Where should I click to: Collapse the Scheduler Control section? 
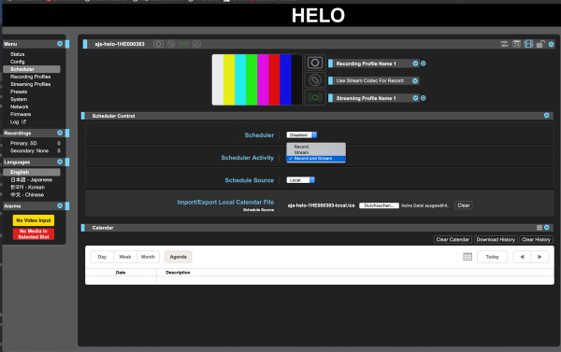coord(546,116)
